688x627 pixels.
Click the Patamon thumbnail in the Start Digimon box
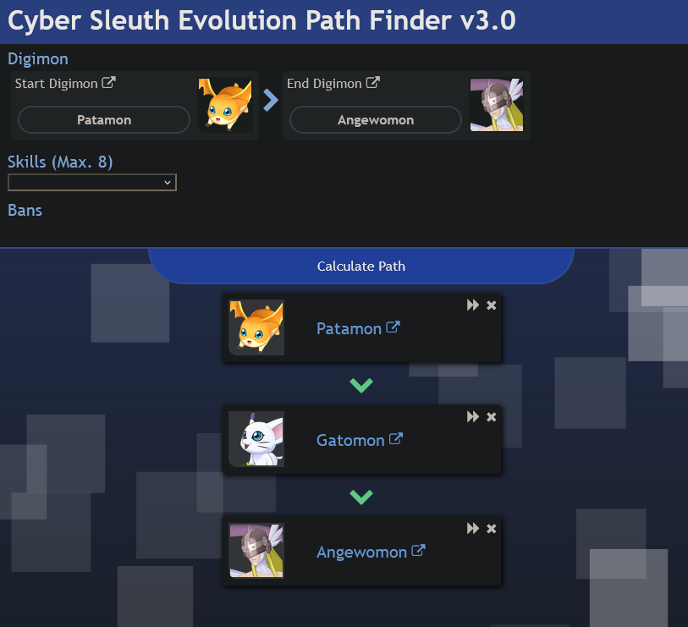coord(225,105)
